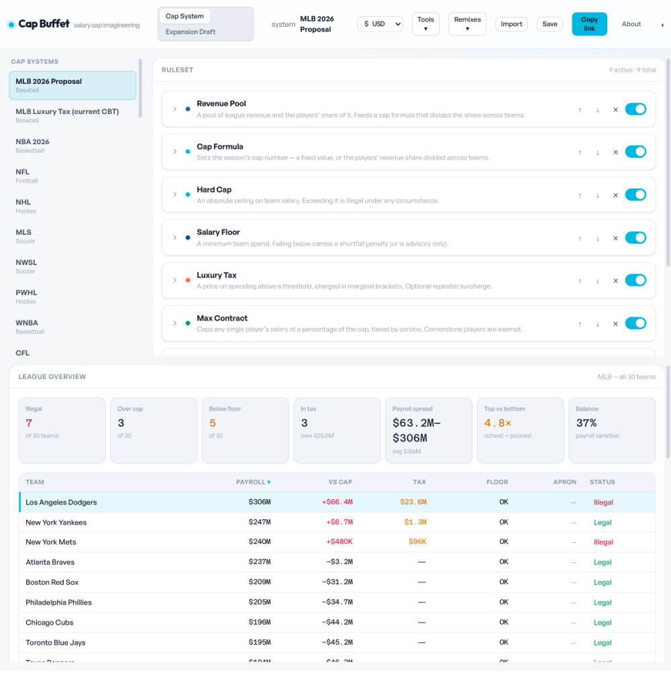The width and height of the screenshot is (671, 693).
Task: Click the Import button
Action: tap(511, 24)
